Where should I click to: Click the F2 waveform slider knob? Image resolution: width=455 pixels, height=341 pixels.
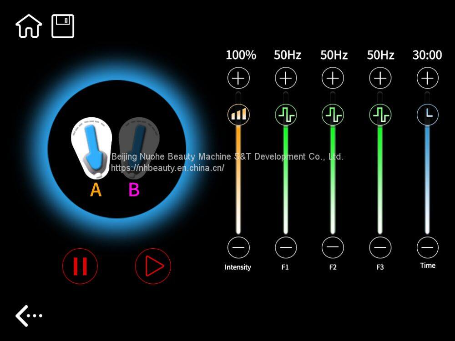click(333, 115)
